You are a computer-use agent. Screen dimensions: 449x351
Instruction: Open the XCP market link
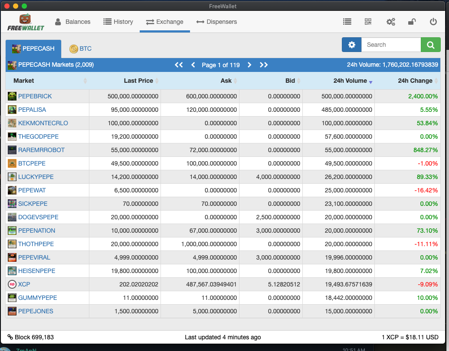click(x=24, y=284)
